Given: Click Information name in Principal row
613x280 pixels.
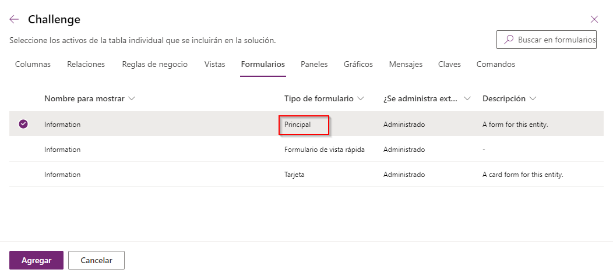Looking at the screenshot, I should (x=62, y=125).
